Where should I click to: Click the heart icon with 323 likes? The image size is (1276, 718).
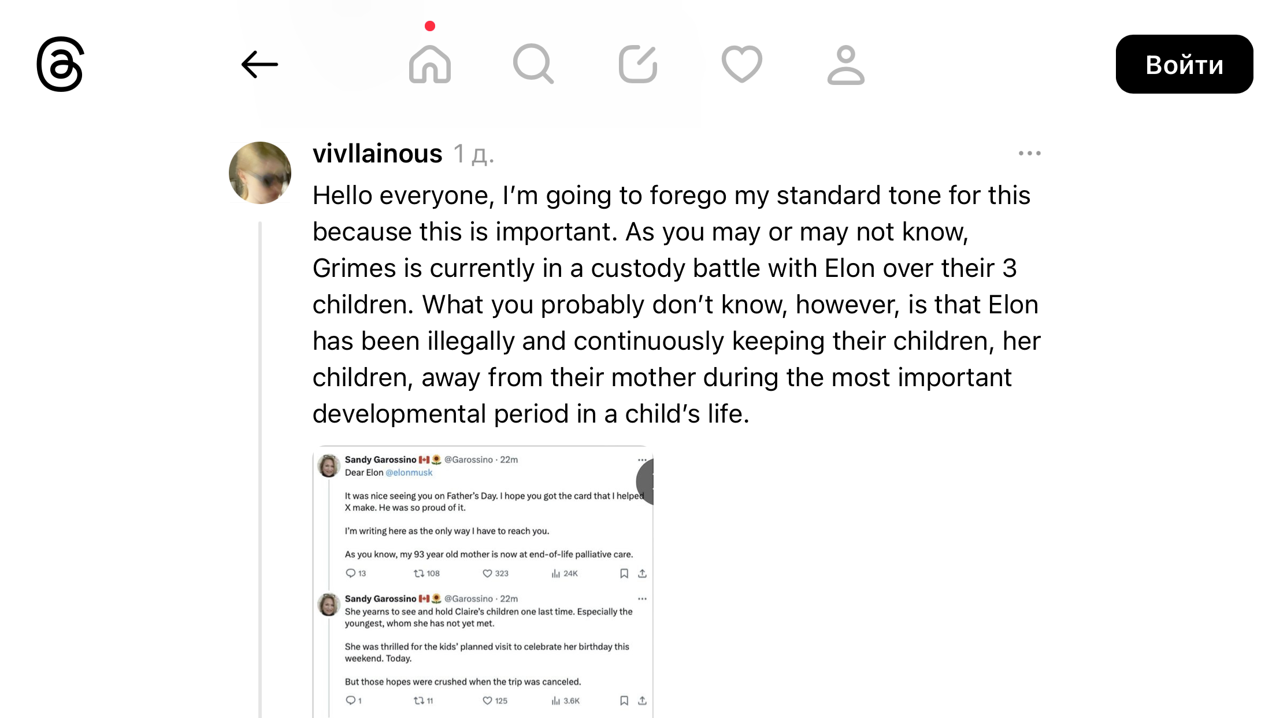pyautogui.click(x=487, y=573)
